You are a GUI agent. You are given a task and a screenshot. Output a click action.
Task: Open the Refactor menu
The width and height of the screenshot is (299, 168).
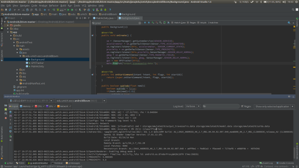point(54,6)
